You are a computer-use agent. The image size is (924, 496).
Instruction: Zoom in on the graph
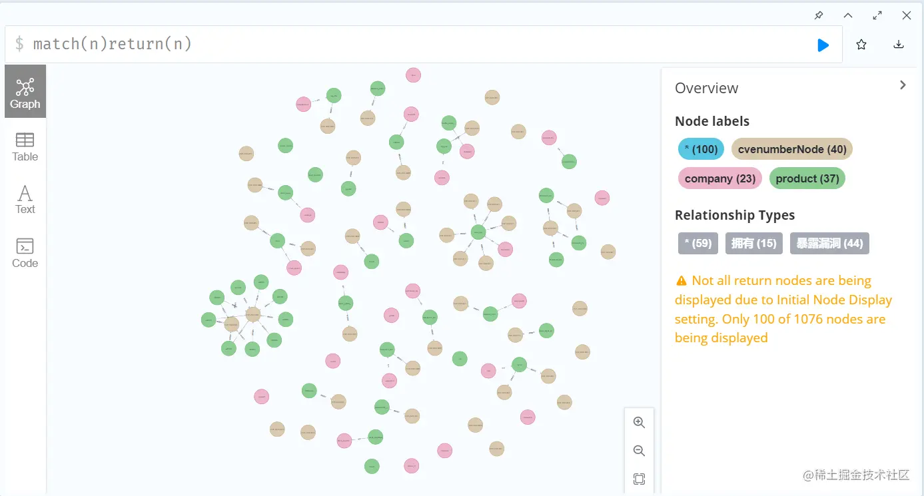click(639, 422)
